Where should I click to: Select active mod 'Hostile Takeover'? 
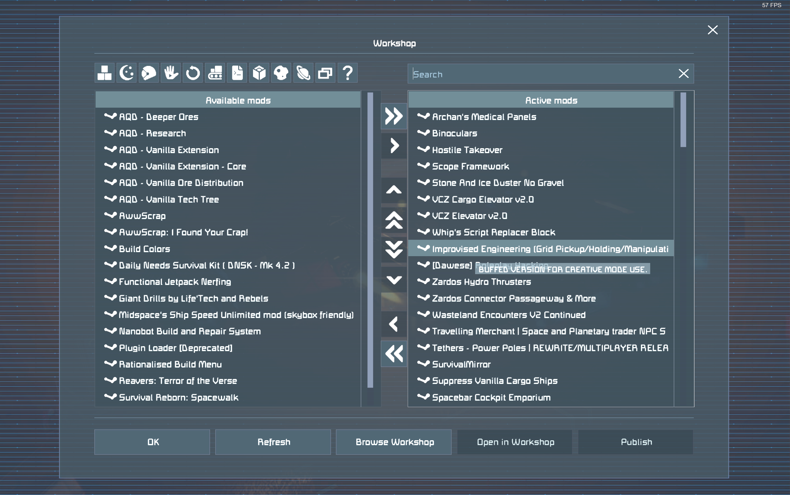[x=541, y=150]
